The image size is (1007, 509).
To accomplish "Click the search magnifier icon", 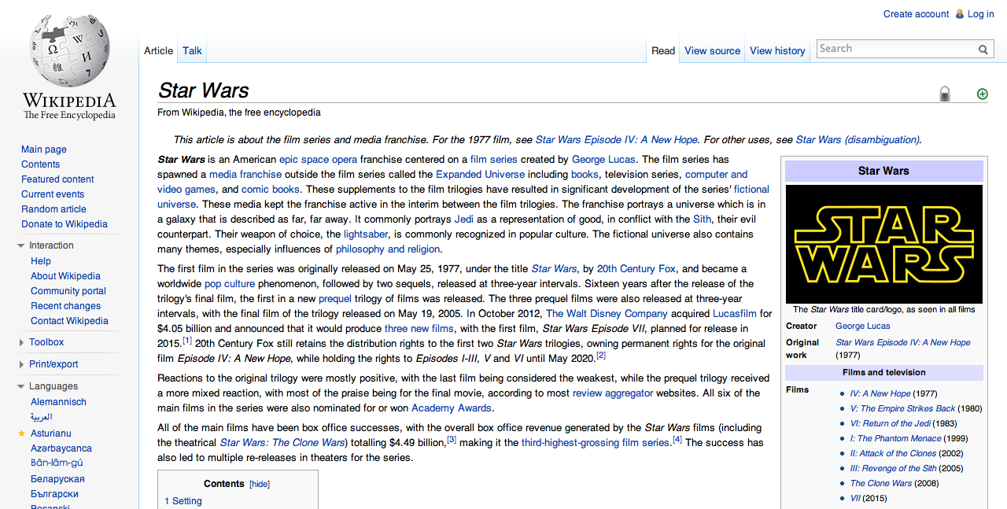I will pyautogui.click(x=983, y=49).
